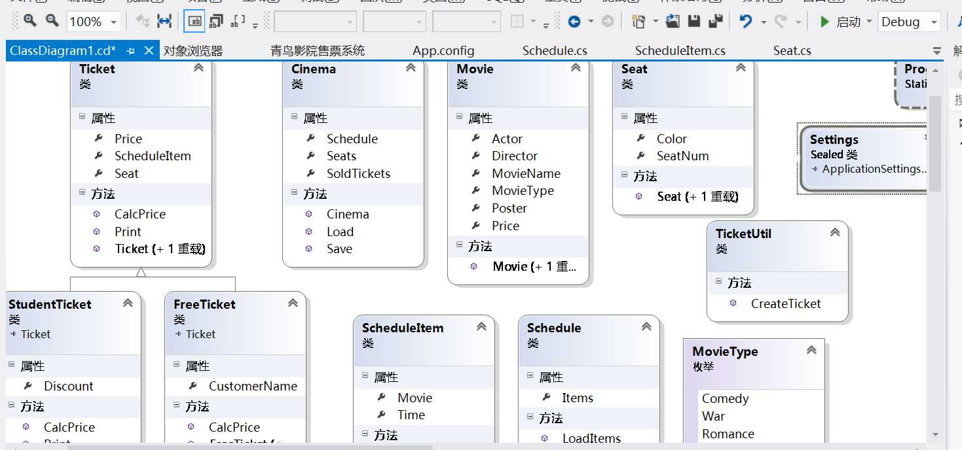Switch to the ScheduleItem.cs tab

coord(680,51)
